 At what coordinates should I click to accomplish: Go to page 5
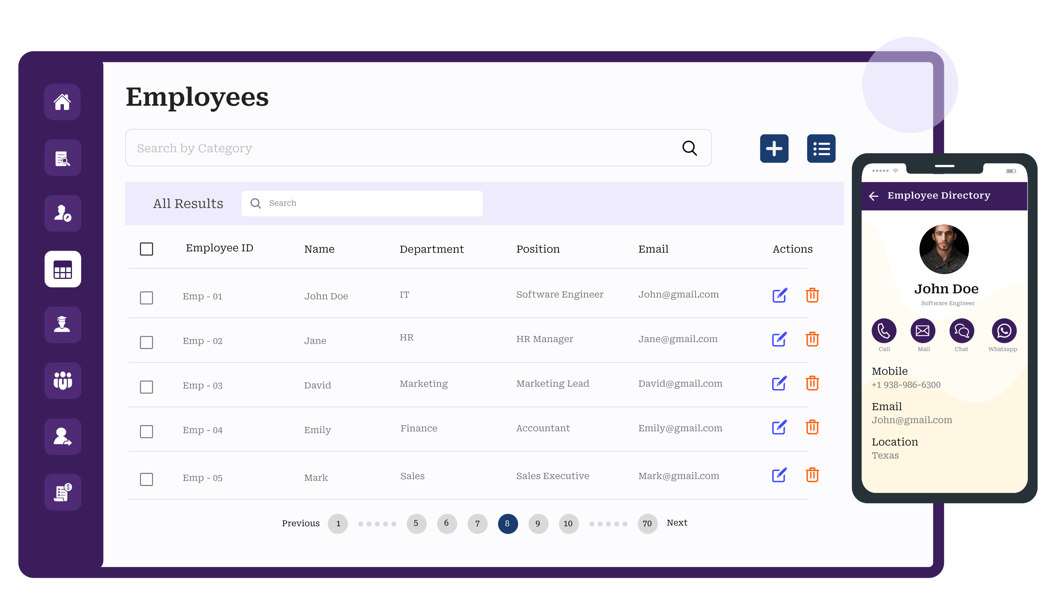pos(416,524)
